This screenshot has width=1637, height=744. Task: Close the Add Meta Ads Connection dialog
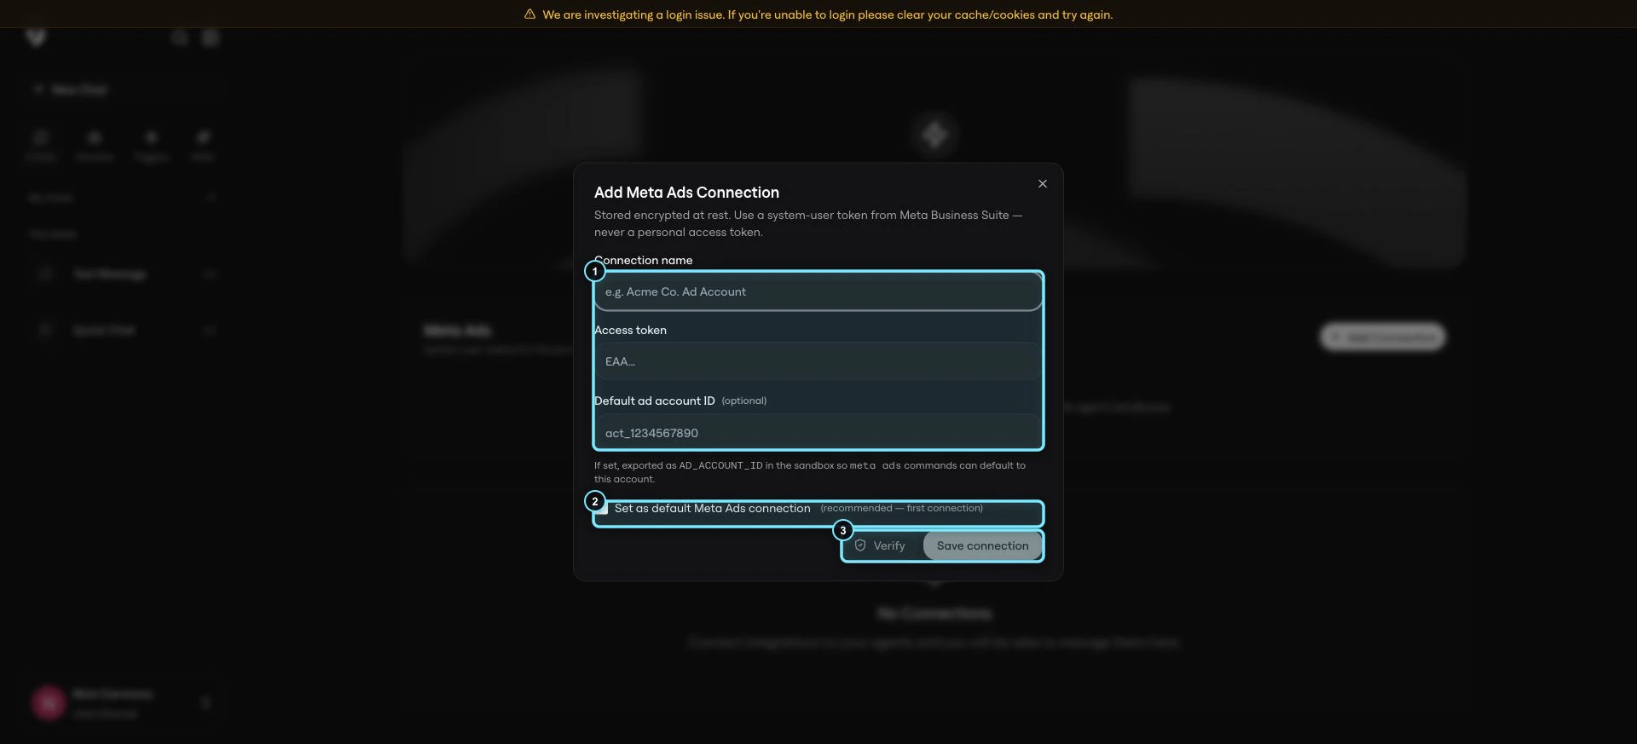pos(1042,184)
